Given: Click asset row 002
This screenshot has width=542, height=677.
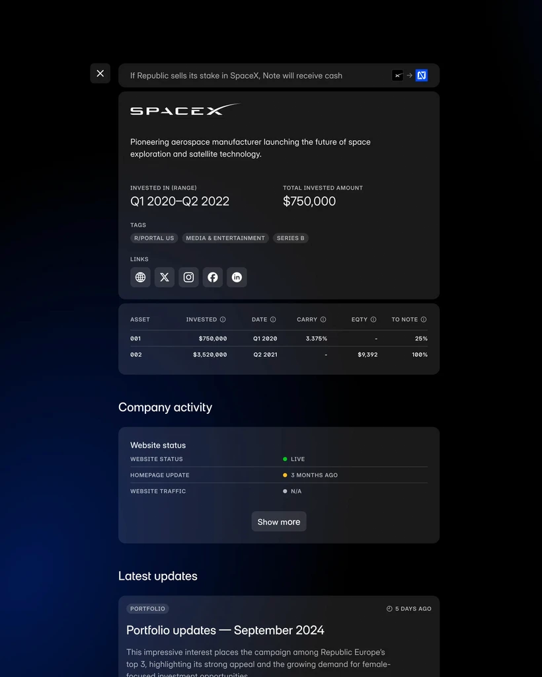Looking at the screenshot, I should 279,354.
